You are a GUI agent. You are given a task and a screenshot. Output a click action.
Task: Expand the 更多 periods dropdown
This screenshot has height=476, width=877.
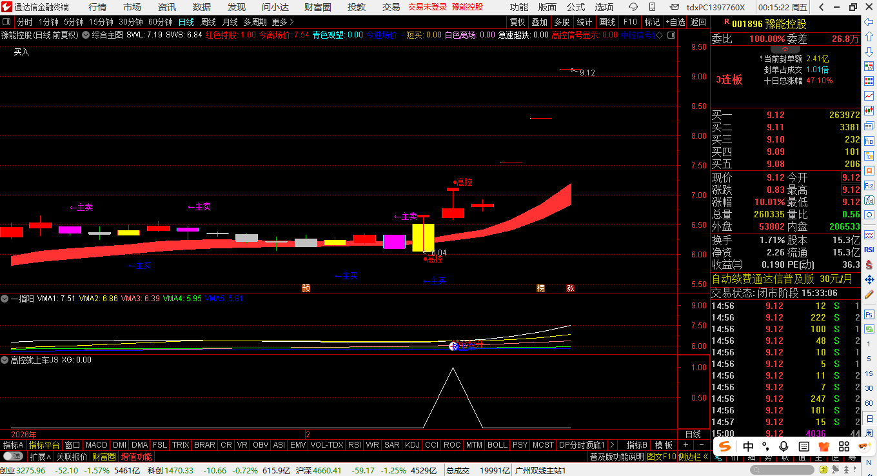282,22
